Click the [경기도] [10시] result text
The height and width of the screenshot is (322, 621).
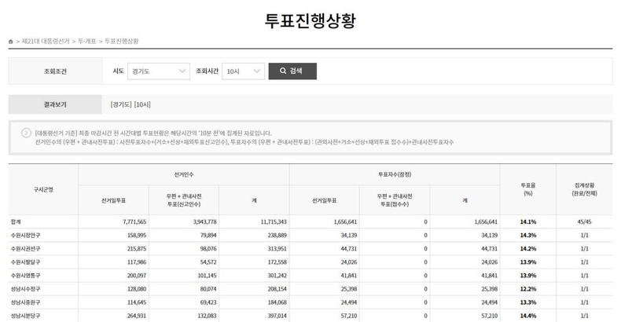point(130,104)
